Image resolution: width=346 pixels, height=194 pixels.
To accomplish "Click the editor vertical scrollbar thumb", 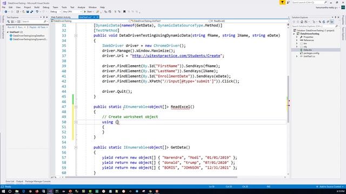I will pyautogui.click(x=288, y=99).
